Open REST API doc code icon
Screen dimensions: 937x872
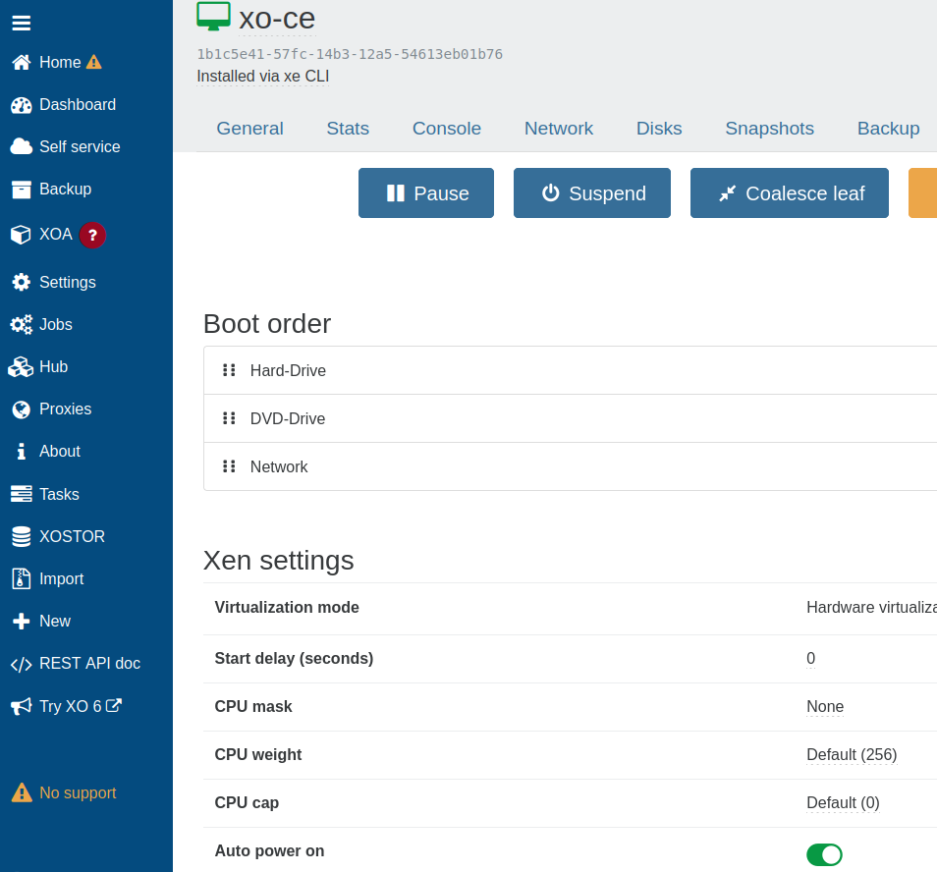point(22,664)
